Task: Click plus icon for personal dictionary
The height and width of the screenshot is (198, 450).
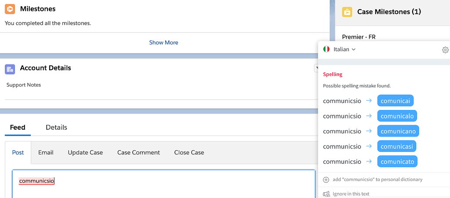Action: coord(326,180)
